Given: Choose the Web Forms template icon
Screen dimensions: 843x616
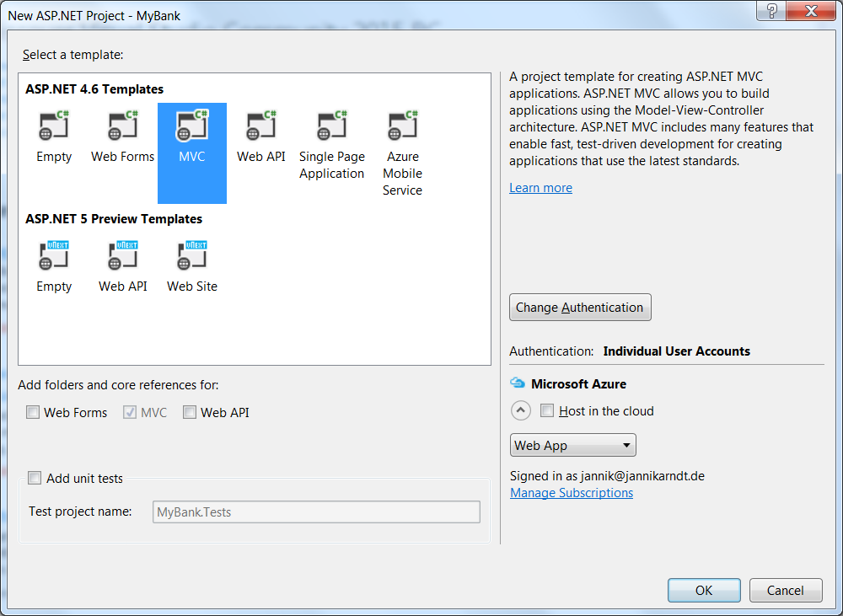Looking at the screenshot, I should pos(122,126).
